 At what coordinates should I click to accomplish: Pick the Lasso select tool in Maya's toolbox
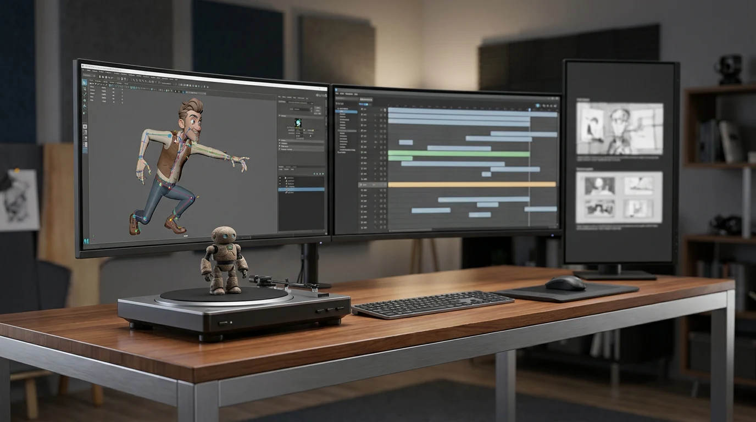[x=85, y=89]
